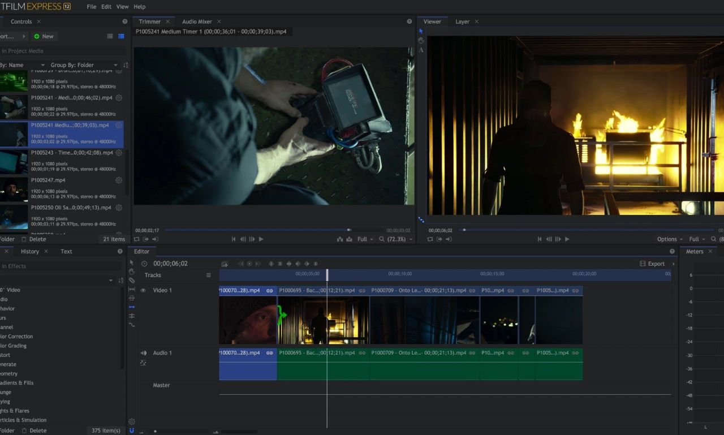Viewport: 724px width, 435px height.
Task: Open Trimmer zoom (72.3%) dropdown
Action: (x=400, y=239)
